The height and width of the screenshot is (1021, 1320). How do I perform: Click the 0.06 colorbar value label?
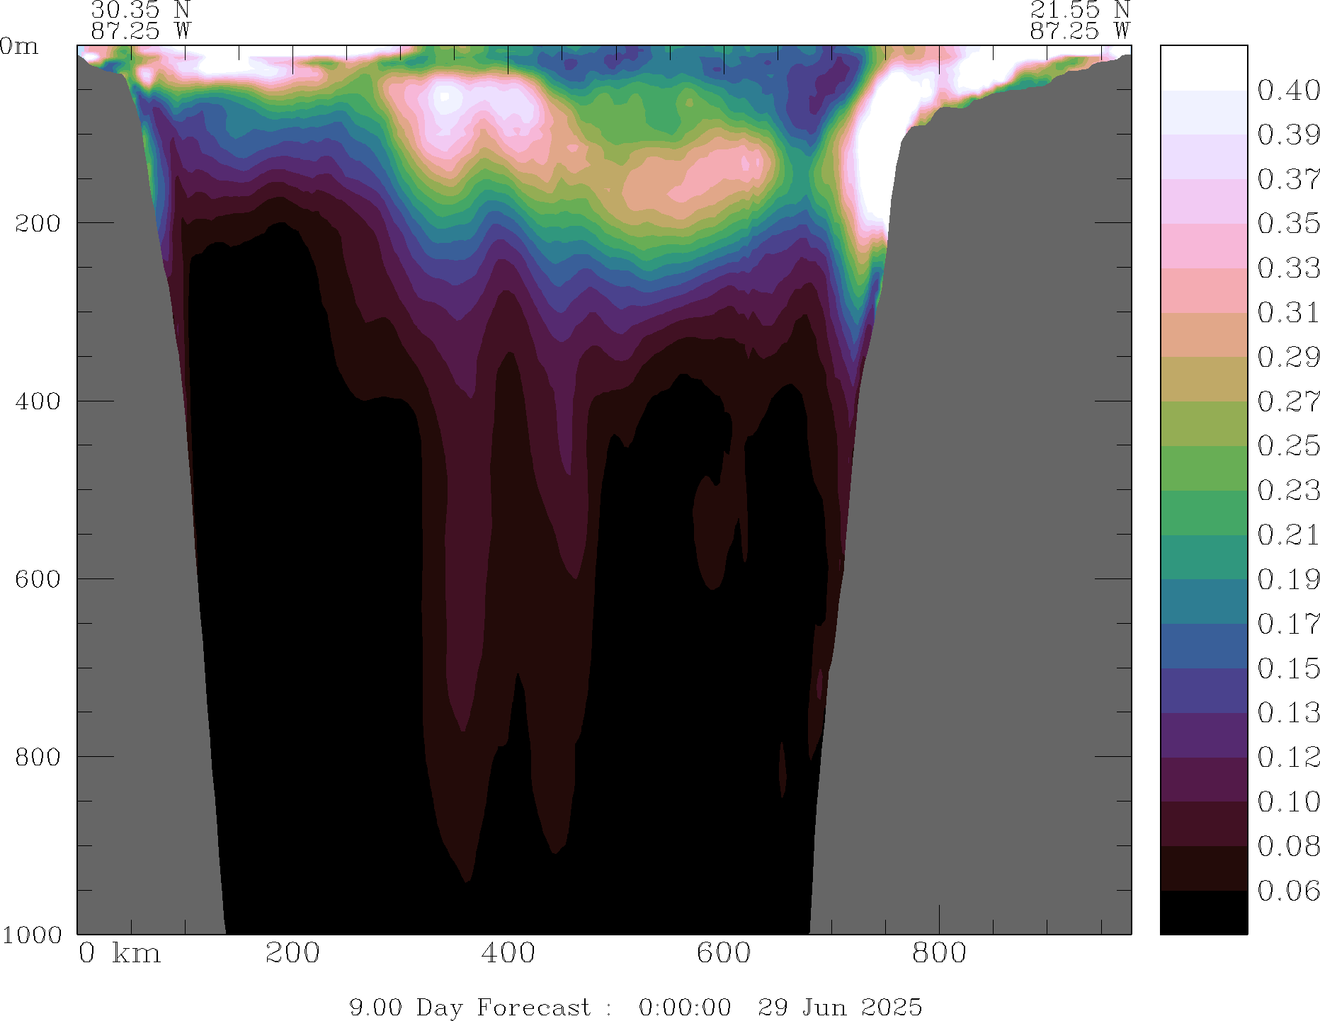[1288, 891]
